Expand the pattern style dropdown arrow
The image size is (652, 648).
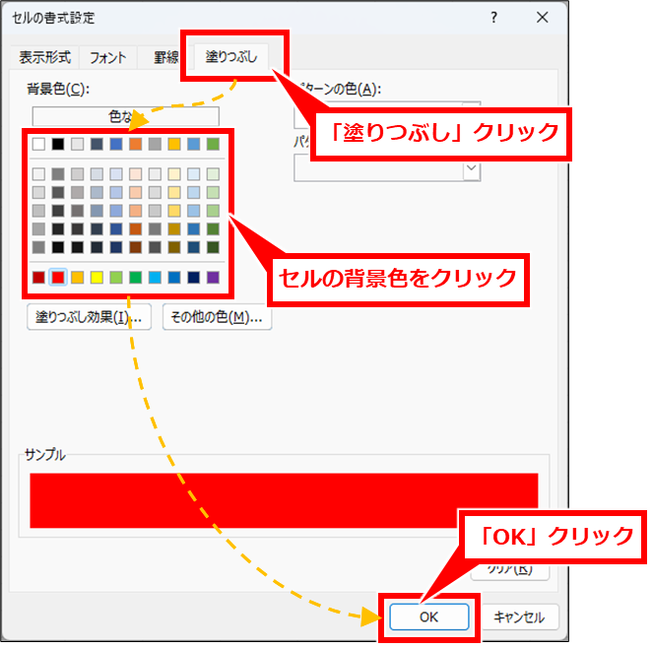click(472, 169)
